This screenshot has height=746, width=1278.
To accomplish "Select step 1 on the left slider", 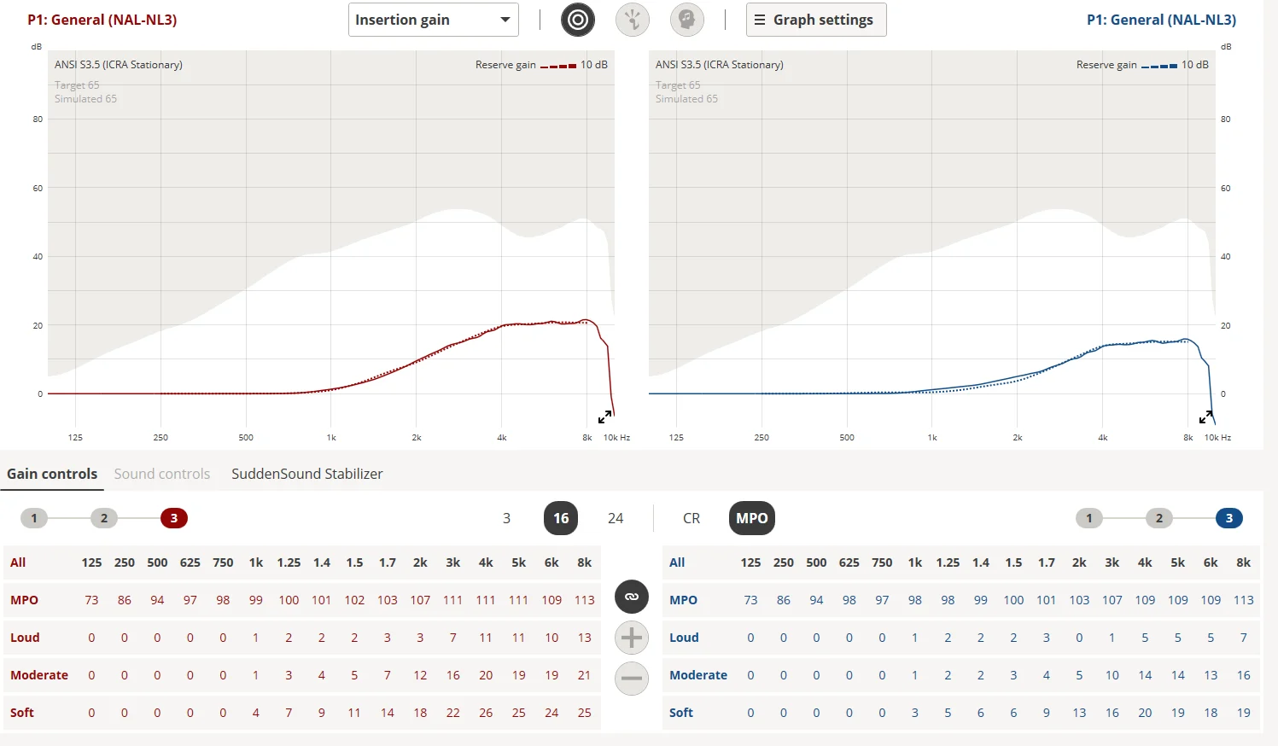I will (34, 518).
